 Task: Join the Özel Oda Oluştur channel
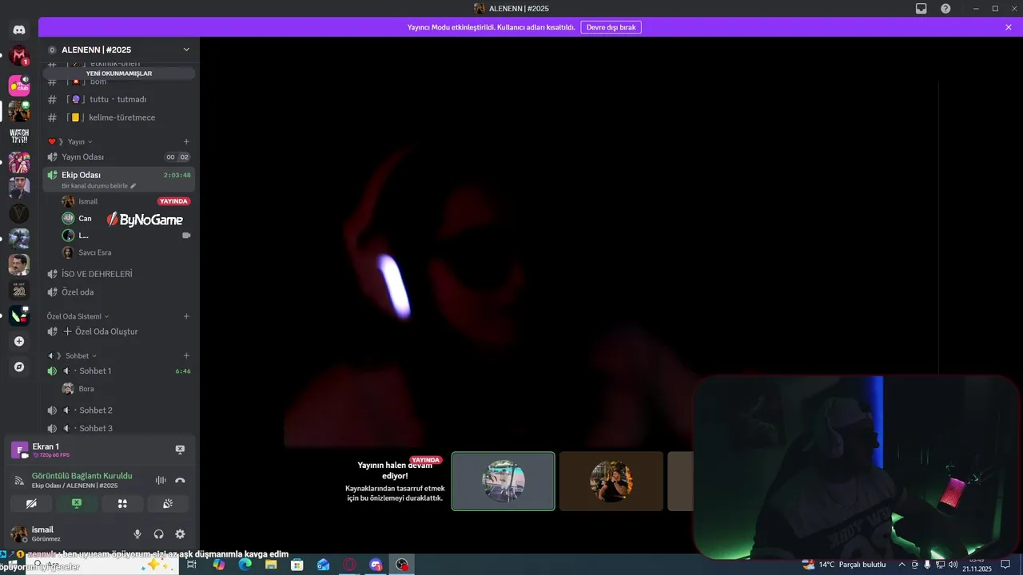[x=118, y=331]
